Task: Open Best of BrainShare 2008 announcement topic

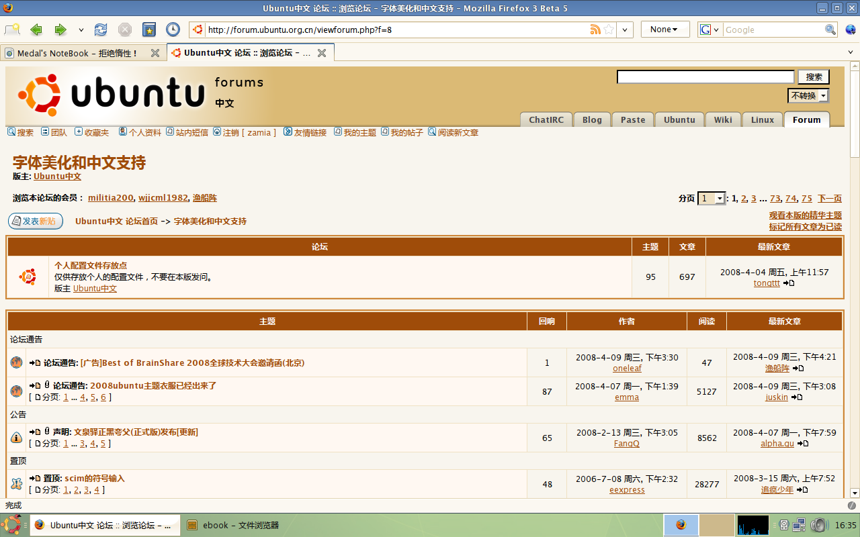Action: (192, 362)
